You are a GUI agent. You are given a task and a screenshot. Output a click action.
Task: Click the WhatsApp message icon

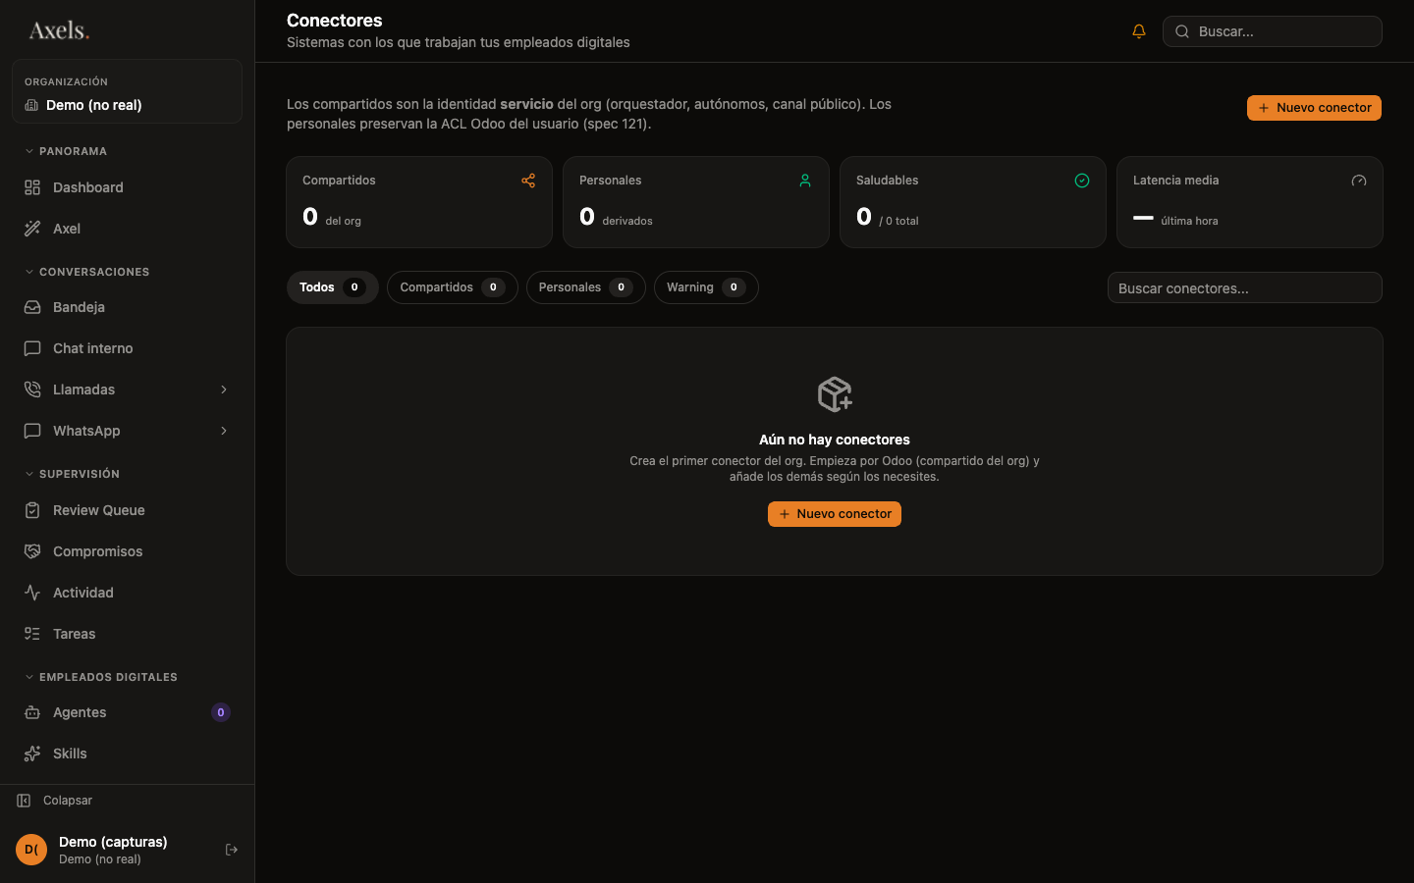coord(32,431)
